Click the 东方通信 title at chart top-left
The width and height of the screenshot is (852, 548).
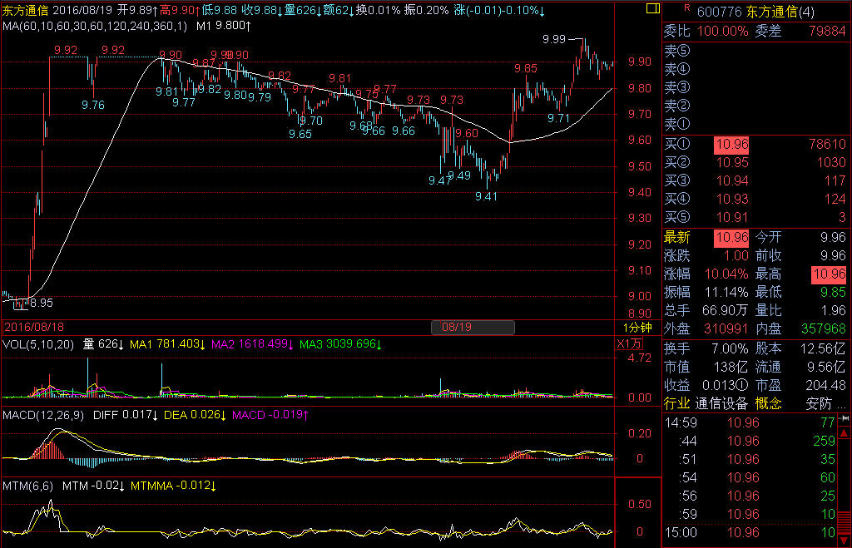click(27, 10)
